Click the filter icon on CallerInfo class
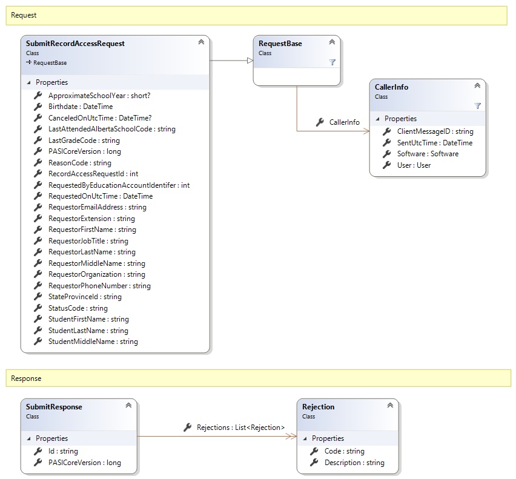This screenshot has width=516, height=479. pos(477,106)
